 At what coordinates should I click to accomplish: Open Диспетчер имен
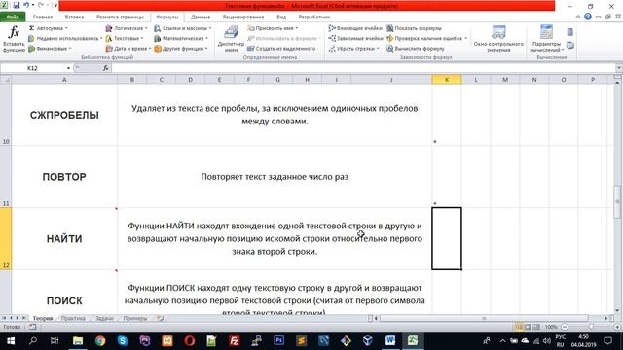click(x=231, y=39)
